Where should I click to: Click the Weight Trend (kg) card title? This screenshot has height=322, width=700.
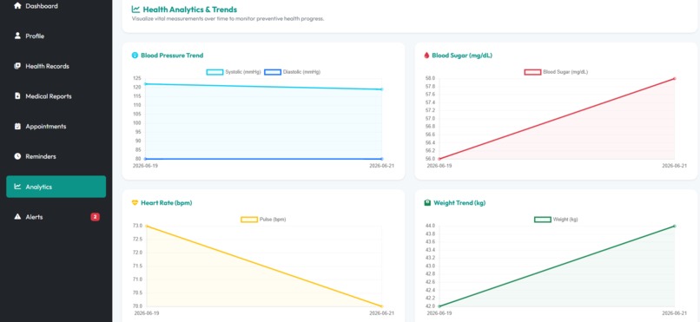coord(459,202)
